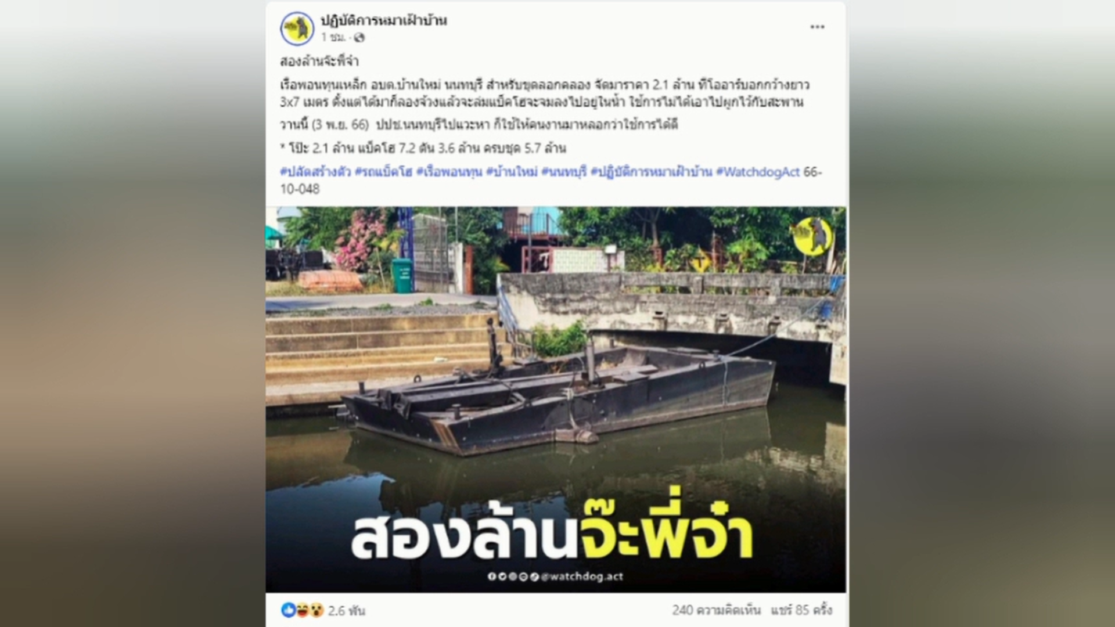Open hashtag #บ้านใหม่
Screen dimensions: 1115x627
pyautogui.click(x=512, y=172)
